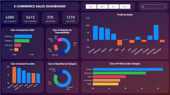
Task: Select the orange Accessories bar
Action: [107, 80]
